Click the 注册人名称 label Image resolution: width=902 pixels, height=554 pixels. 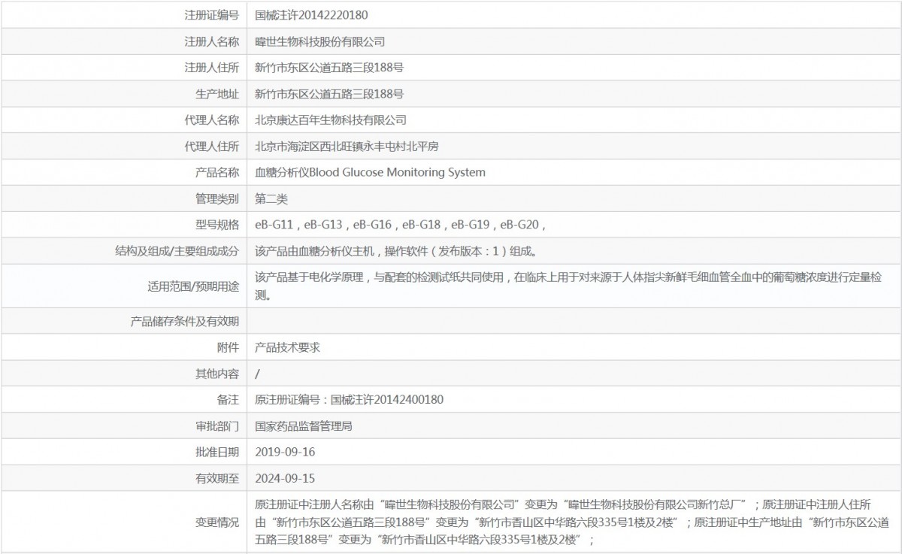pos(212,41)
